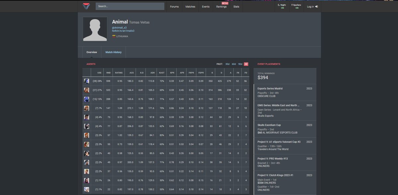Click the ACS value 272.1

click(x=130, y=108)
